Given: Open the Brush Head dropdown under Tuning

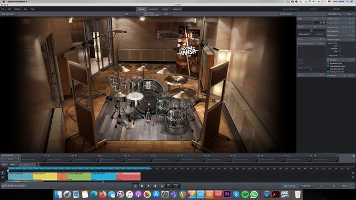Looking at the screenshot, I should (x=304, y=34).
